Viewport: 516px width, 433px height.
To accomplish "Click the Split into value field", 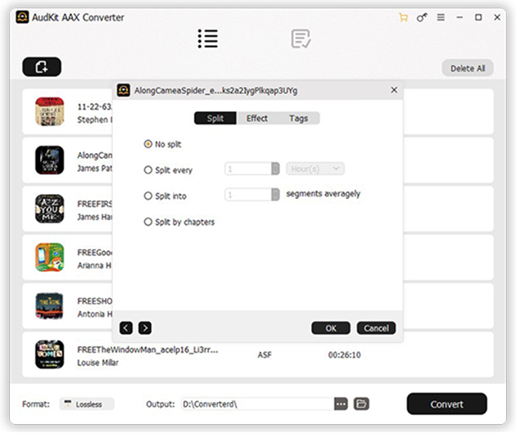I will (x=248, y=195).
